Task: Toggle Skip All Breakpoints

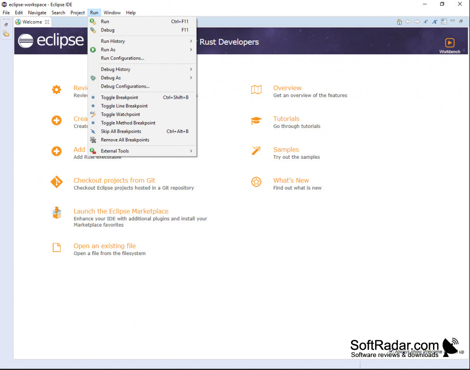Action: coord(143,131)
